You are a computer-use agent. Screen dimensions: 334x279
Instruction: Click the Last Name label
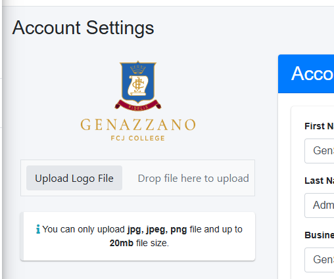320,181
